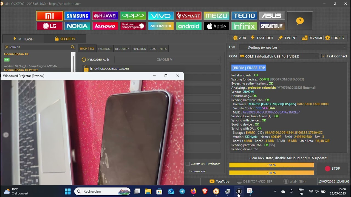Open Brave browser from the taskbar

point(205,191)
